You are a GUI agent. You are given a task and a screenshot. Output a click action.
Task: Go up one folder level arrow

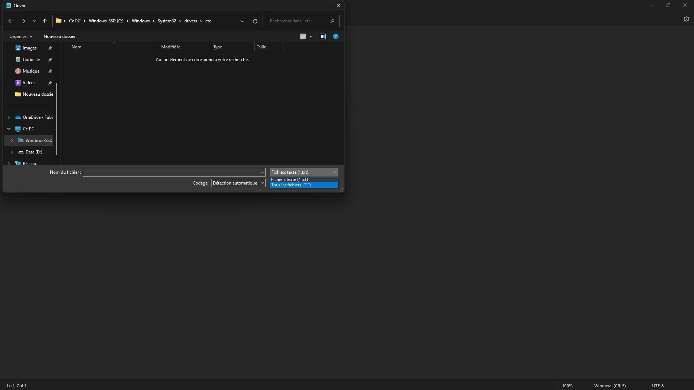(x=44, y=21)
